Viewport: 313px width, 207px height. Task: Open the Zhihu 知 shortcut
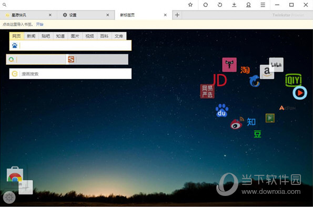tap(251, 122)
